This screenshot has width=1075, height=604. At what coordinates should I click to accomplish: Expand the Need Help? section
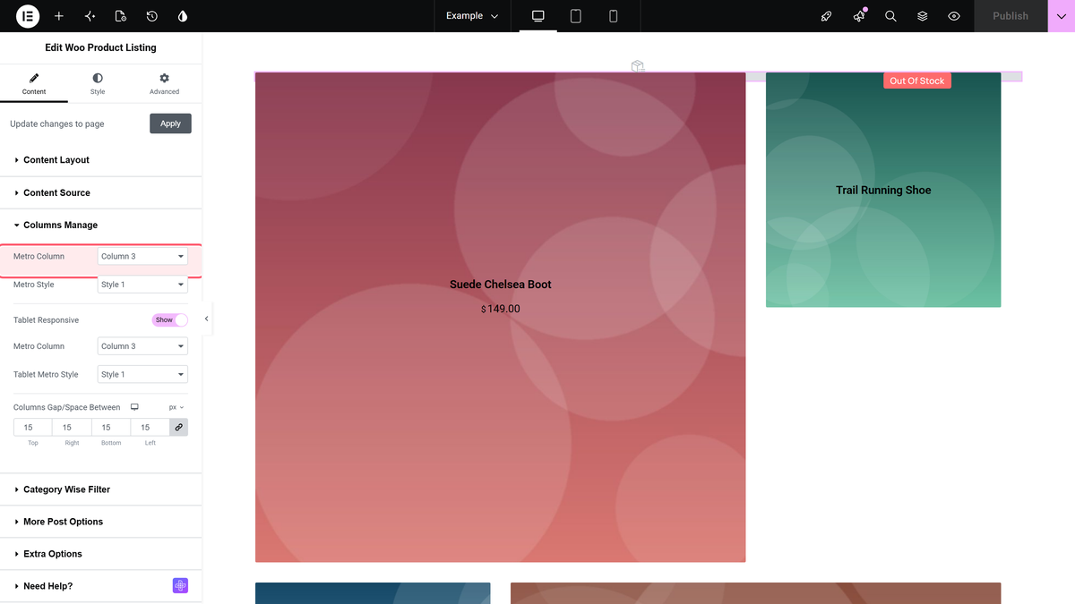click(x=101, y=586)
